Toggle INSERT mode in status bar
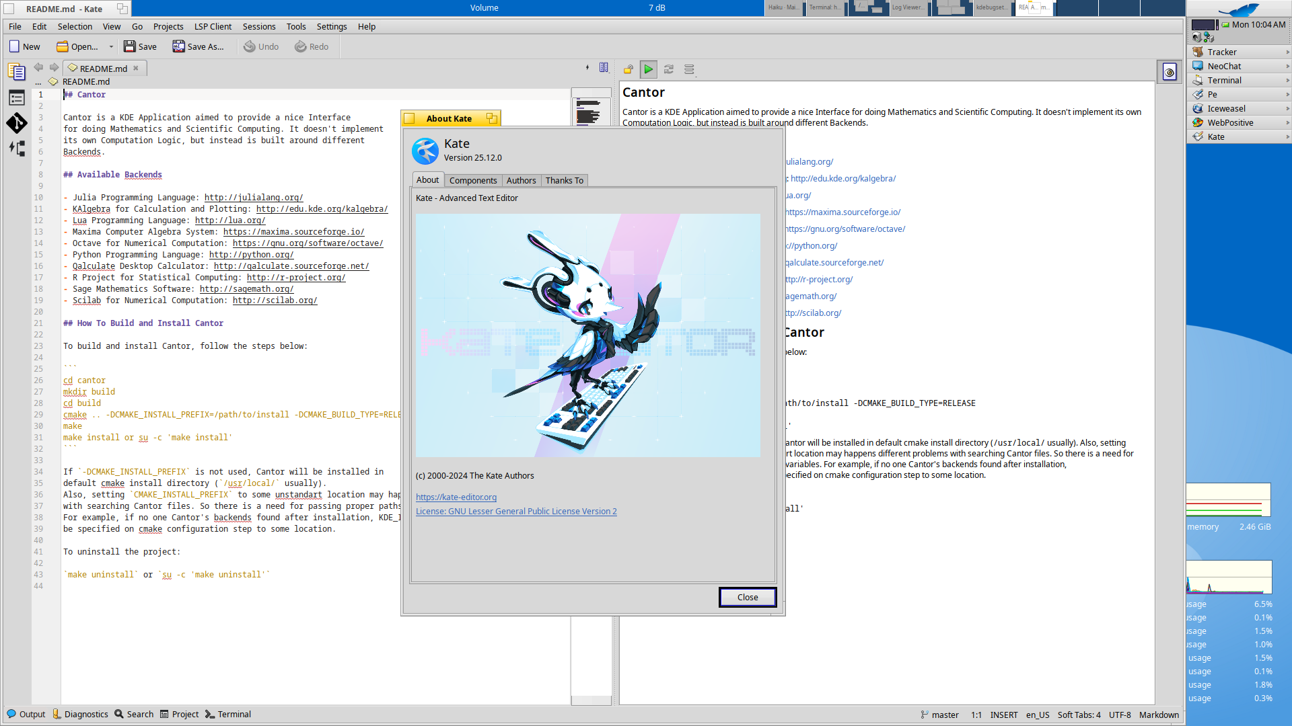The image size is (1292, 726). 1003,715
